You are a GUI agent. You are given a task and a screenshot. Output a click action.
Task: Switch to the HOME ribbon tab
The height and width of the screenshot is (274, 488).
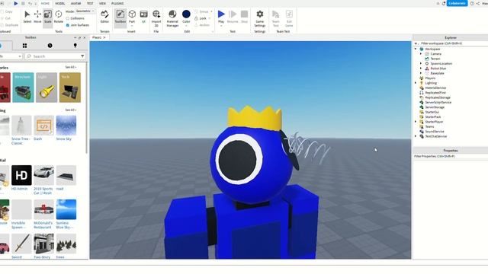tap(45, 3)
